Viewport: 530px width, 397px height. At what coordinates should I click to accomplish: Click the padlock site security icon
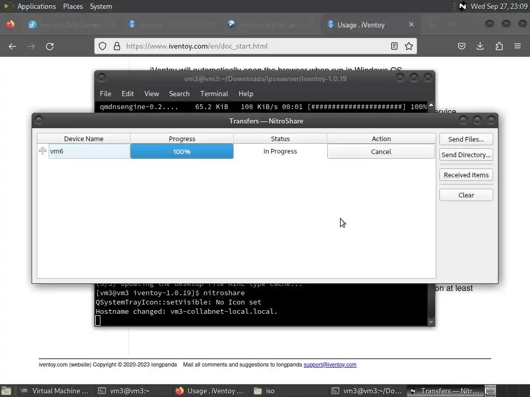117,46
